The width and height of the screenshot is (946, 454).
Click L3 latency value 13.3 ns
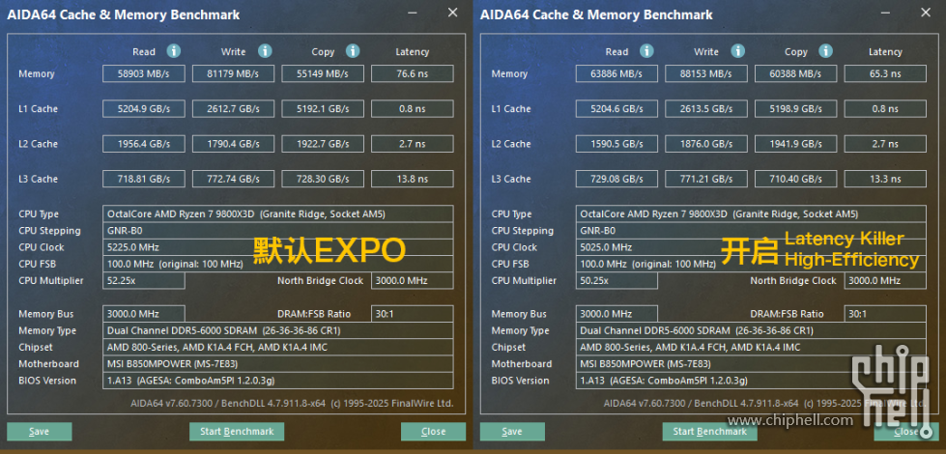(x=885, y=179)
